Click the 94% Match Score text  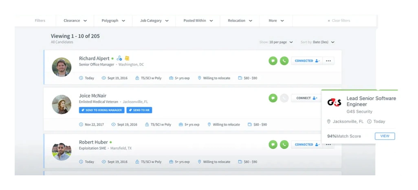pos(344,136)
